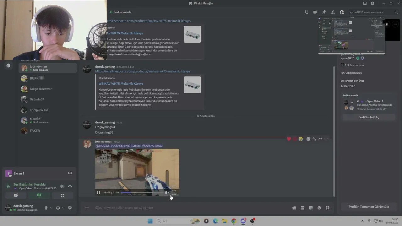The width and height of the screenshot is (402, 226).
Task: Hide the user profile panel
Action: tap(342, 12)
